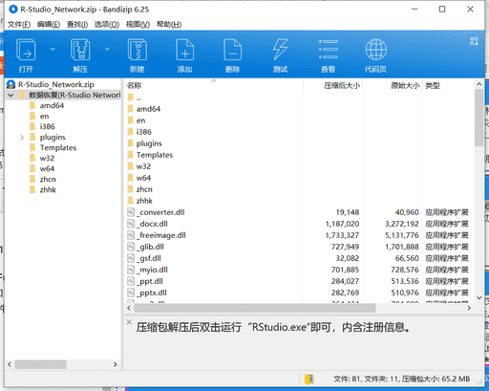Open the 编辑(E) menu
The height and width of the screenshot is (391, 489).
49,25
